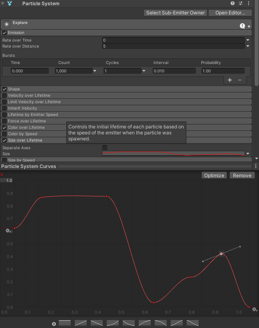Click the Optimize curves button

pos(214,175)
